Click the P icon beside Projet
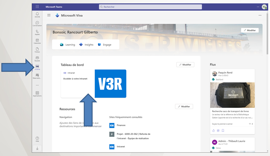 [112, 134]
